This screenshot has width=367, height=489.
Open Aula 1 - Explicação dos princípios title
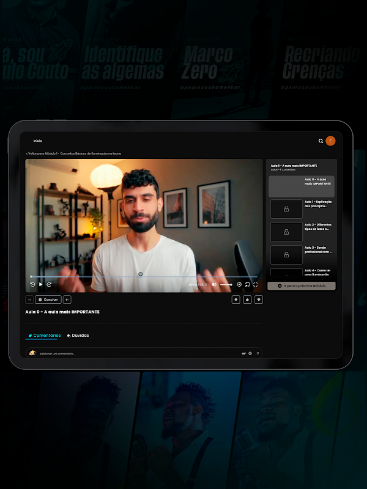click(x=318, y=204)
